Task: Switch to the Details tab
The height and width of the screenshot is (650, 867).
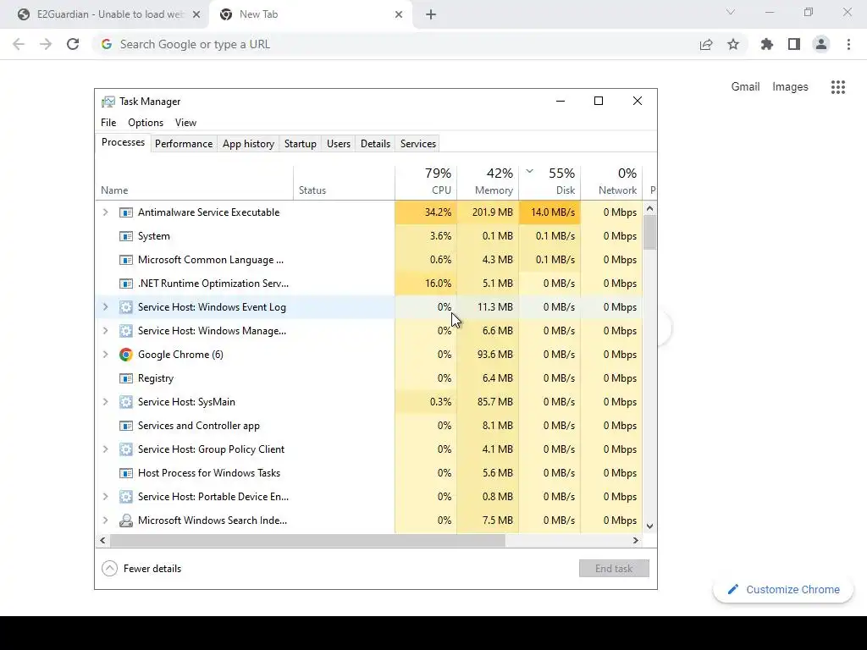Action: 375,144
